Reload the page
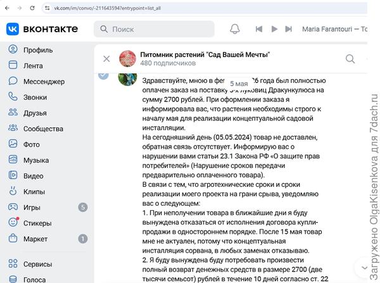The image size is (380, 283). 32,8
